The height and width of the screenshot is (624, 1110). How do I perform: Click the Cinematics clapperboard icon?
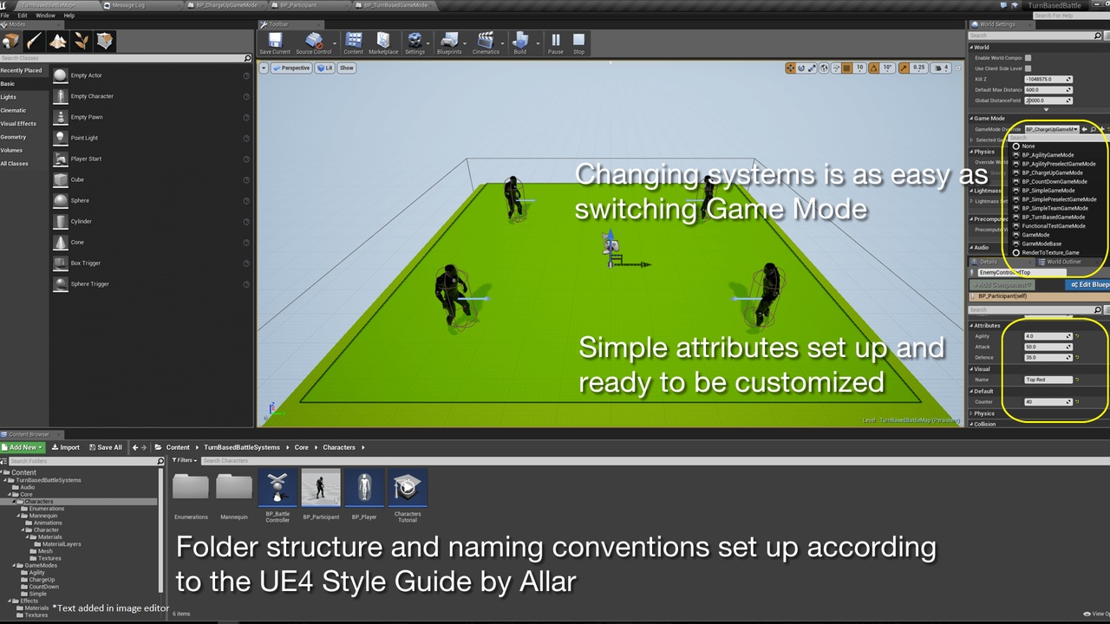(x=486, y=41)
